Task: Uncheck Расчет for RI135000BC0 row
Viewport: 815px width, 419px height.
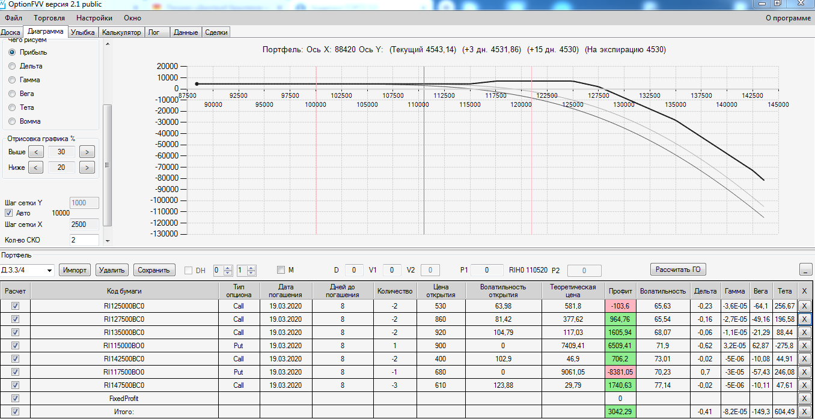Action: click(x=15, y=332)
